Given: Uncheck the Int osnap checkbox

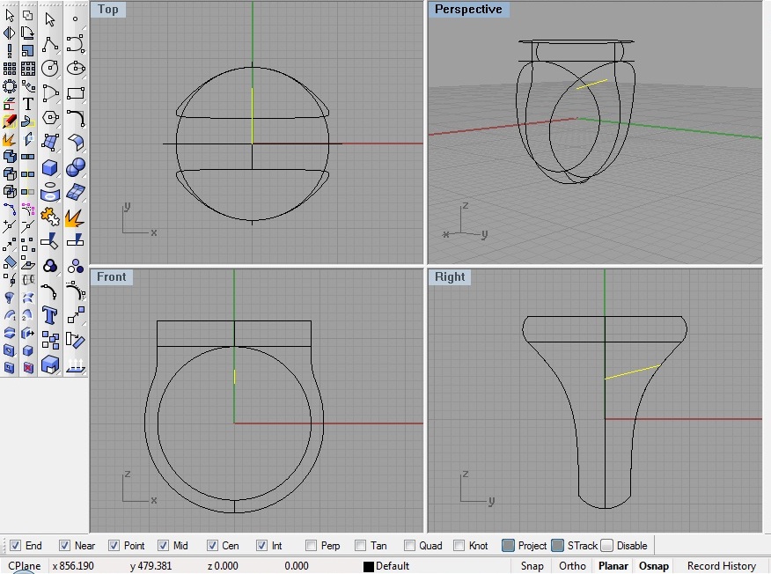Looking at the screenshot, I should pos(261,546).
